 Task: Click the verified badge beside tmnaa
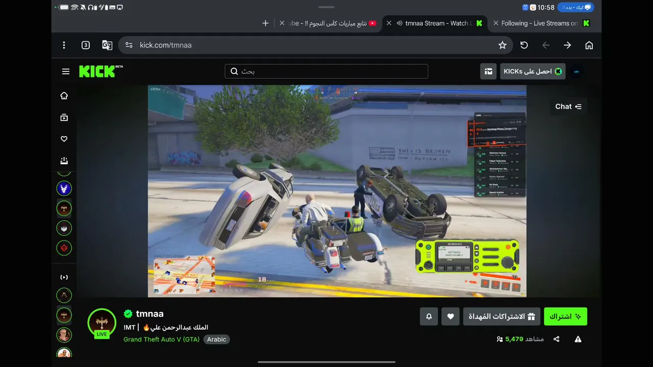[x=128, y=314]
